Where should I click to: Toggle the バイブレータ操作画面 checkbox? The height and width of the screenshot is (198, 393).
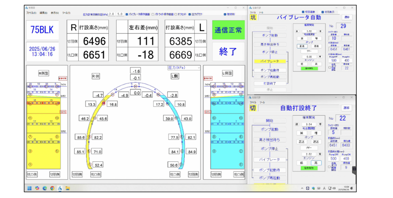(x=127, y=15)
